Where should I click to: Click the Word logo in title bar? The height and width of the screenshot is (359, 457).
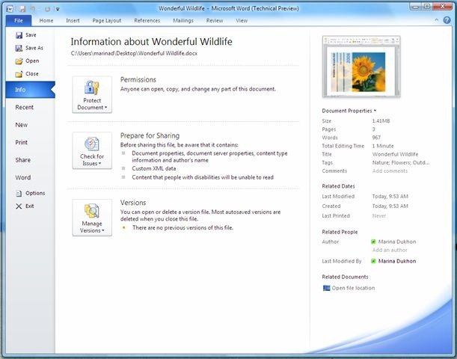click(10, 9)
